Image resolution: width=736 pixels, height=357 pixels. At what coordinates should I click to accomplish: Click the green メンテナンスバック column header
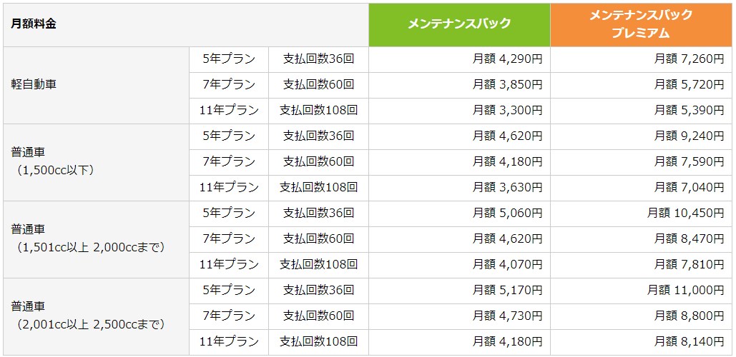459,24
